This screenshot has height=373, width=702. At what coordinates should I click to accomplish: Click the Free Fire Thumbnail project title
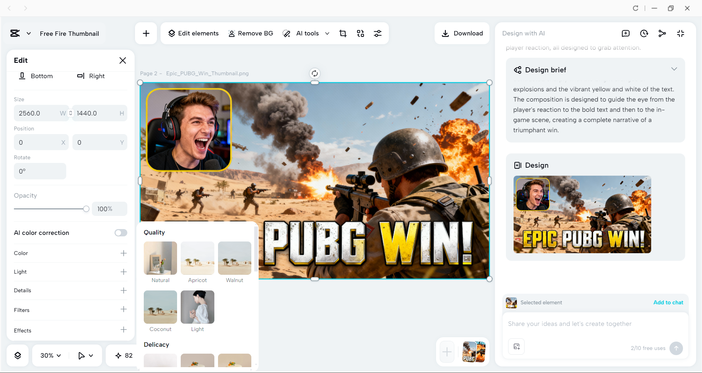click(x=70, y=34)
